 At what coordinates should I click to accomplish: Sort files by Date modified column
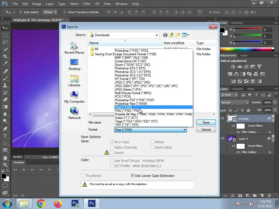[x=178, y=43]
